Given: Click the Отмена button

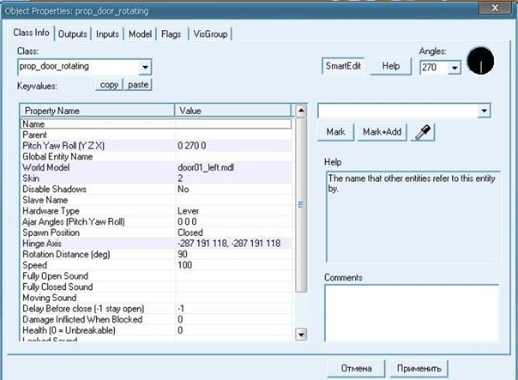Looking at the screenshot, I should (x=356, y=369).
